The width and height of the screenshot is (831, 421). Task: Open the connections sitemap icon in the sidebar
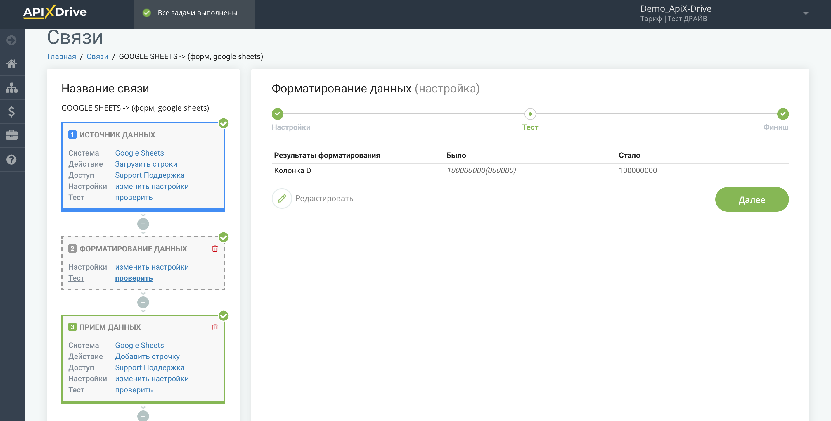tap(12, 87)
